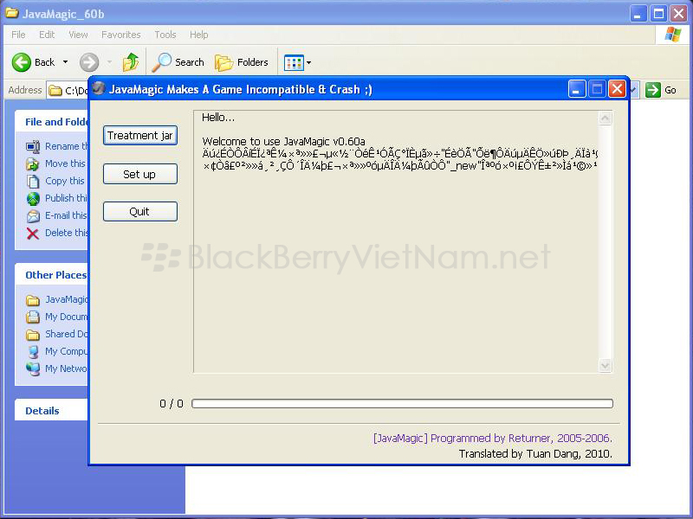This screenshot has height=519, width=693.
Task: Close the JavaMagic window
Action: pos(617,89)
